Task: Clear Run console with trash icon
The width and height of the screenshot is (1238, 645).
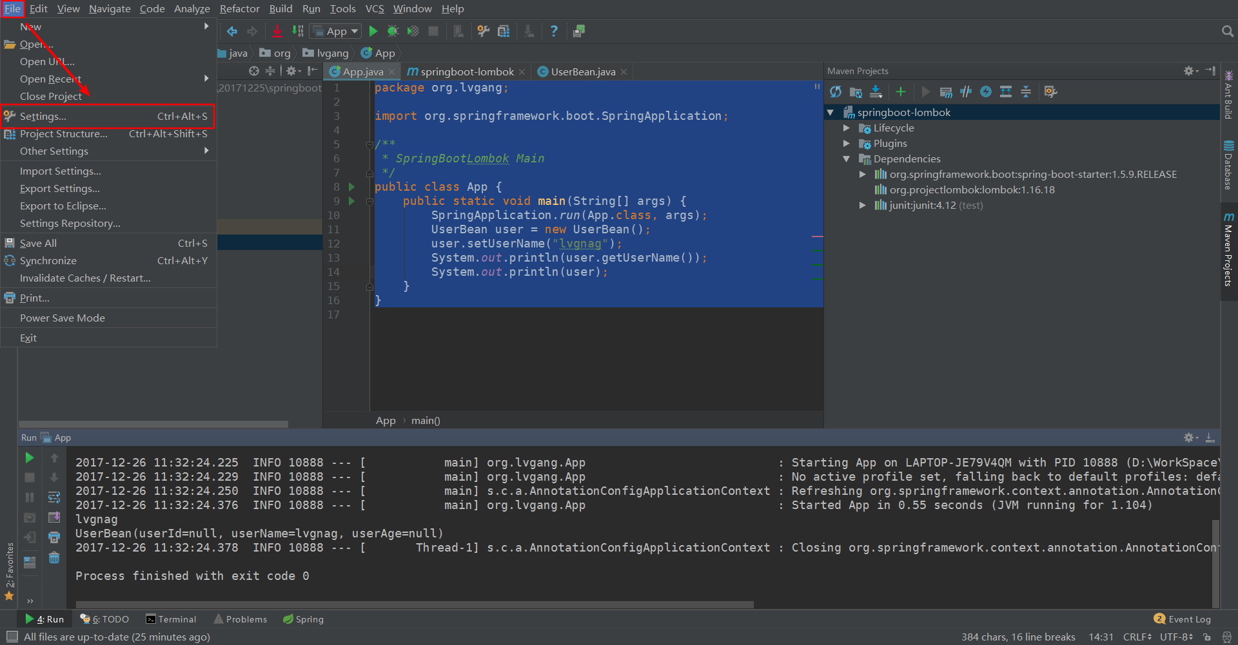Action: pyautogui.click(x=54, y=557)
